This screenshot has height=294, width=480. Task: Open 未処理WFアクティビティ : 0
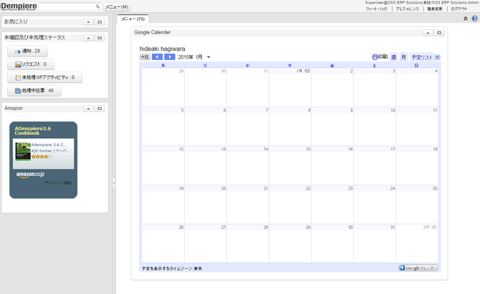(44, 77)
